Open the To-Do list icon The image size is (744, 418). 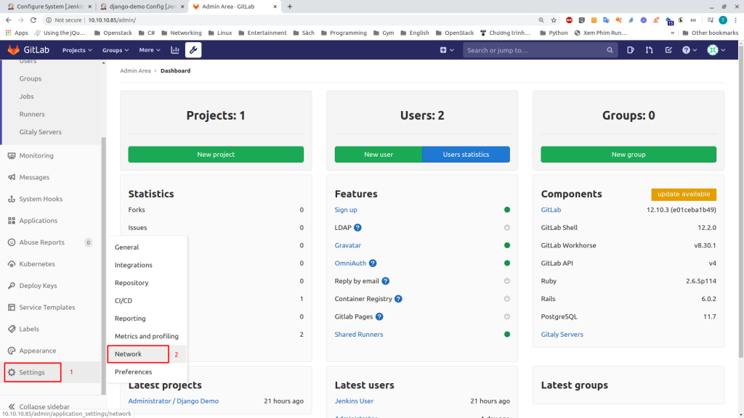tap(668, 50)
